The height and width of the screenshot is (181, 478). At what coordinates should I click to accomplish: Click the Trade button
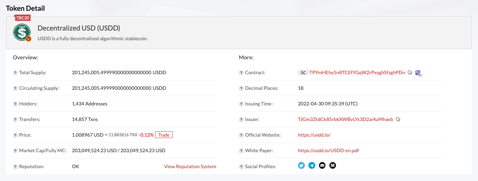tap(164, 135)
